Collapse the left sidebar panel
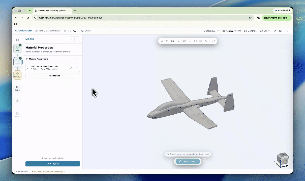 click(x=17, y=40)
